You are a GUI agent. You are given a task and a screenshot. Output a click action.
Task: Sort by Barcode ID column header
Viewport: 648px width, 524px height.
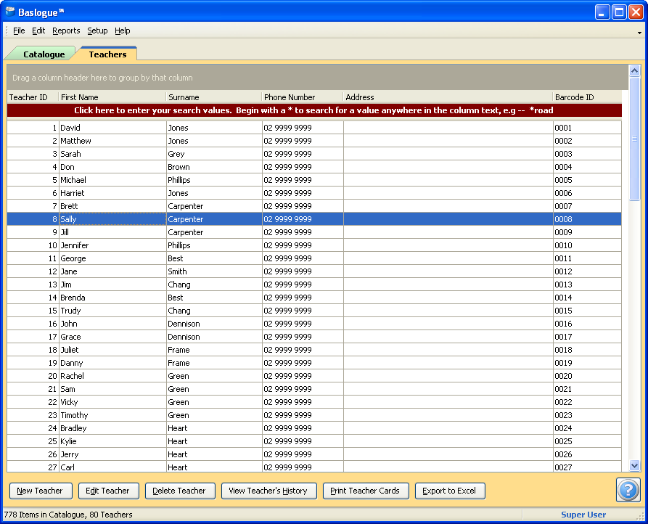(587, 97)
